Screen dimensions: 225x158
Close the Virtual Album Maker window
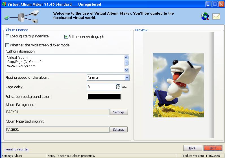pos(221,4)
